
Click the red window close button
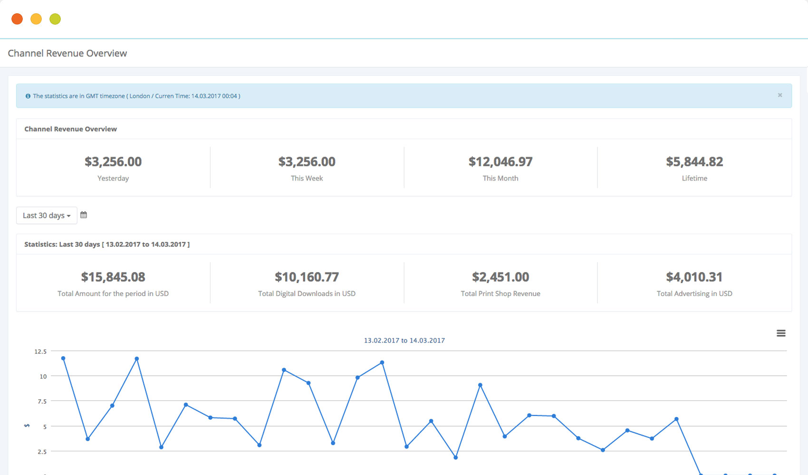(17, 19)
